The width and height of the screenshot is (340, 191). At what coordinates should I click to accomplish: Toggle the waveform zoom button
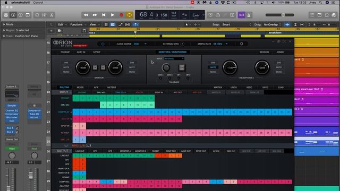pyautogui.click(x=287, y=24)
